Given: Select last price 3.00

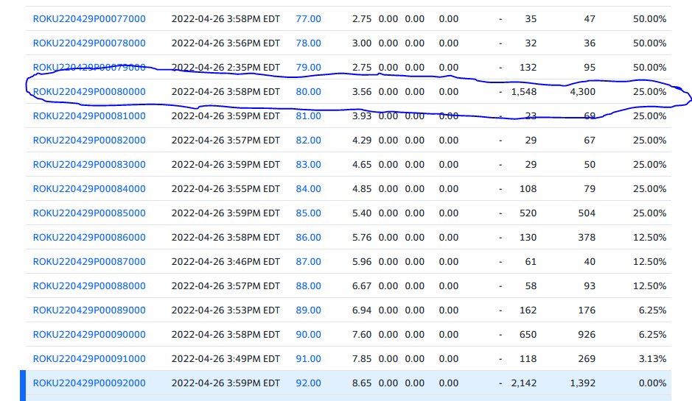Looking at the screenshot, I should 362,43.
